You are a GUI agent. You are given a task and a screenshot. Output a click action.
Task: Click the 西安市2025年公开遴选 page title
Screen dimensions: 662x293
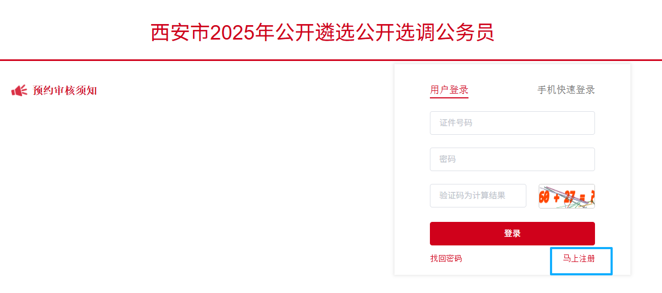(x=322, y=33)
